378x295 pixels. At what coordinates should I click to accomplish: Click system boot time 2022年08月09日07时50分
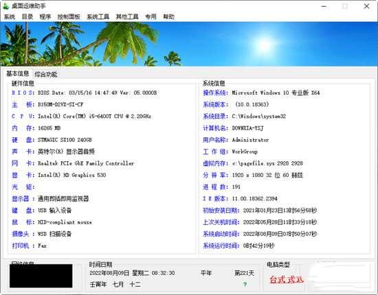(x=280, y=234)
